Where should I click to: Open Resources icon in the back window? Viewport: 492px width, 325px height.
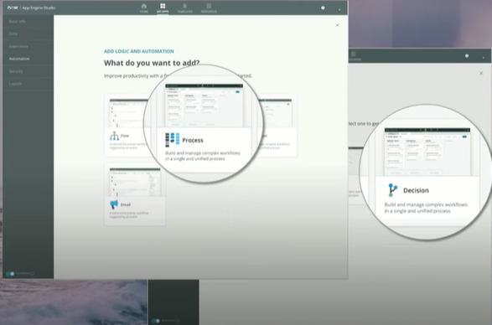click(x=354, y=54)
